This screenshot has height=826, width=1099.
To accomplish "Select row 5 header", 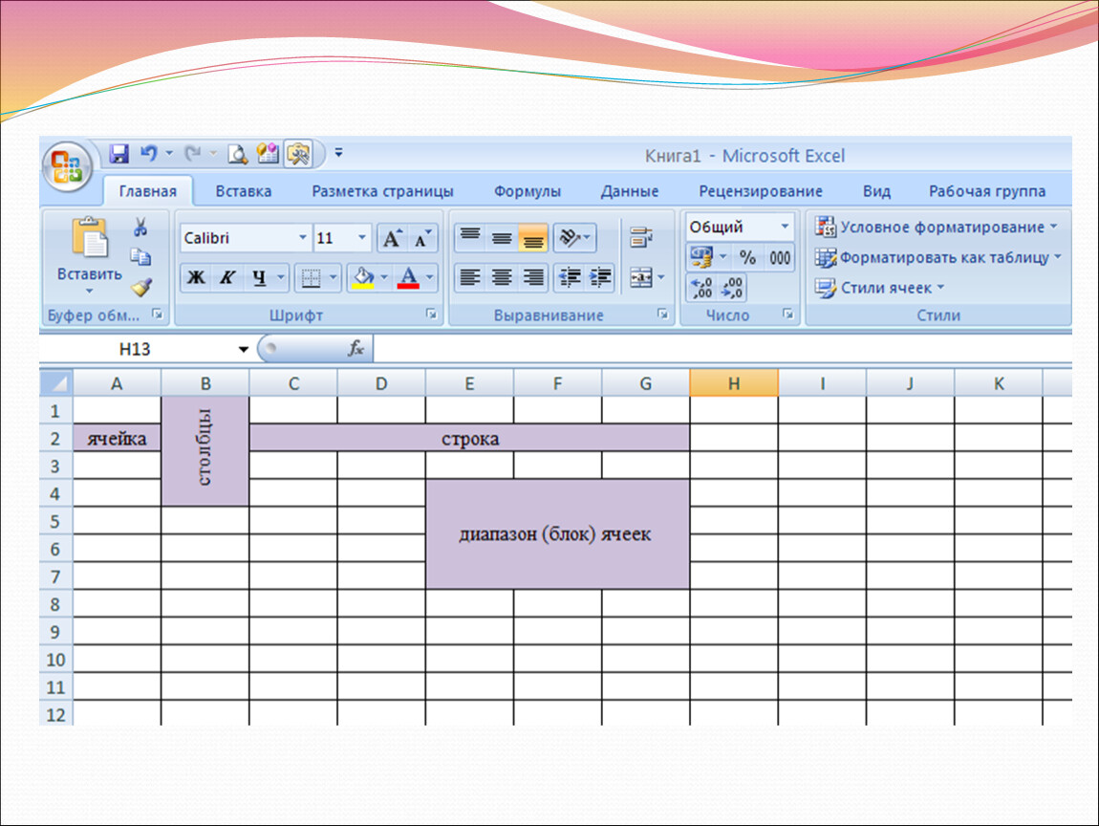I will pyautogui.click(x=56, y=522).
